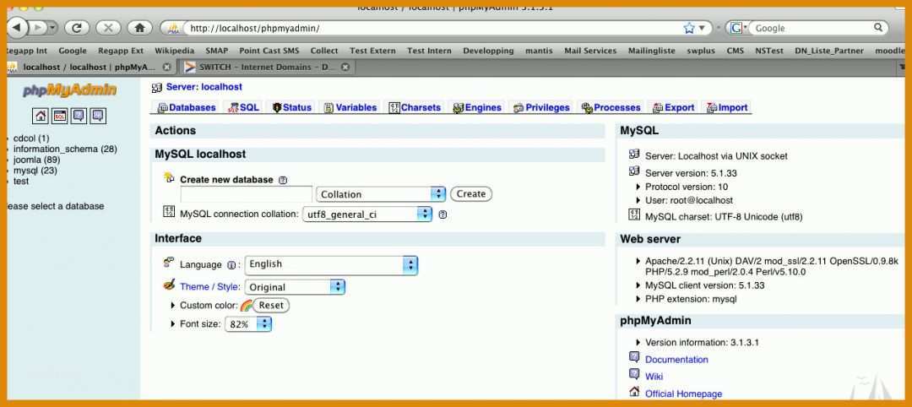Open the Theme dropdown showing Original
The image size is (912, 407).
[295, 287]
